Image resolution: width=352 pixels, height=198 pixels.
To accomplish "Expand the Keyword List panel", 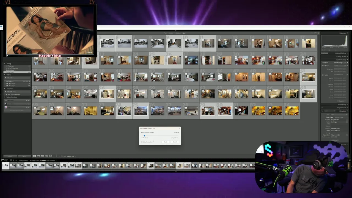I will [x=347, y=108].
